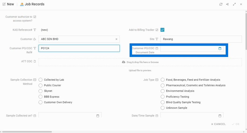The image size is (247, 133).
Task: Click checkbox icon beside Add to Billing Tracker label
Action: pyautogui.click(x=157, y=30)
